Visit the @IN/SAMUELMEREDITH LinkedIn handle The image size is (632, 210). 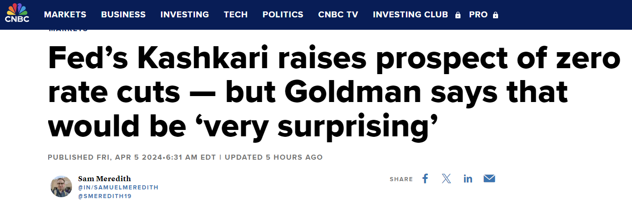click(118, 188)
